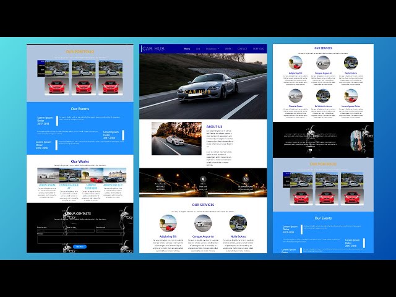This screenshot has width=396, height=297.
Task: Expand the Dropdown menu in navbar
Action: point(212,49)
